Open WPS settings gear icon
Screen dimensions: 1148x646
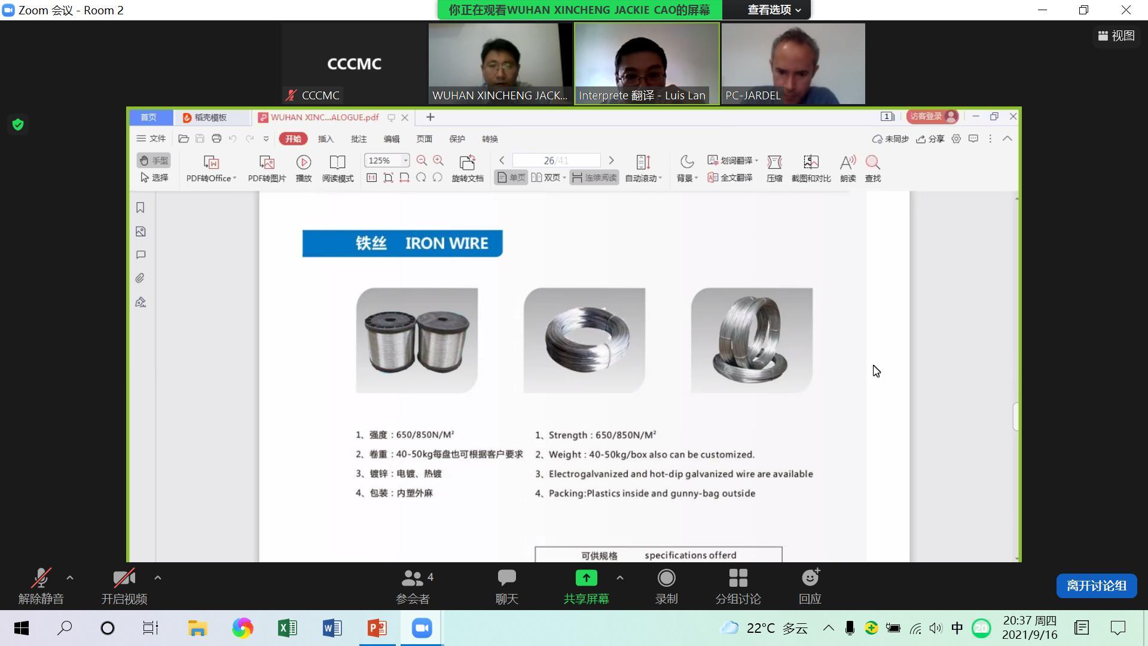point(956,139)
